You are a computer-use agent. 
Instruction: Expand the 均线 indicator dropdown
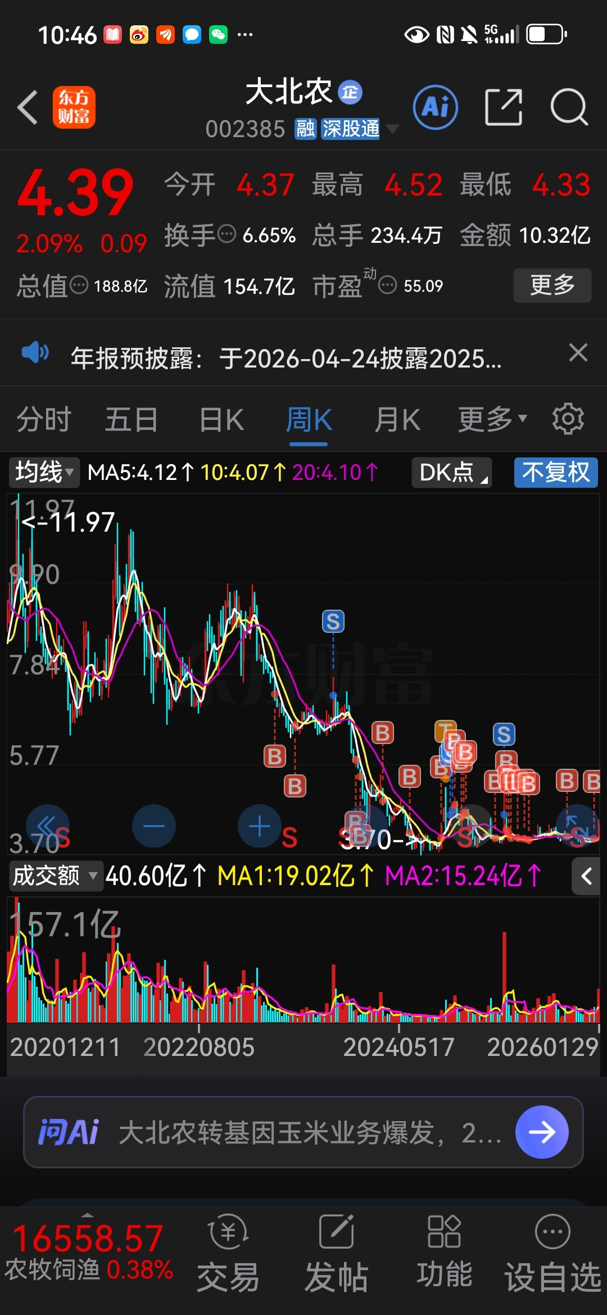[x=44, y=472]
